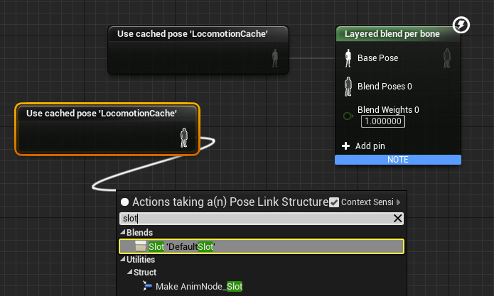Click the Blend Weights 0 value field
494x296 pixels.
point(383,121)
